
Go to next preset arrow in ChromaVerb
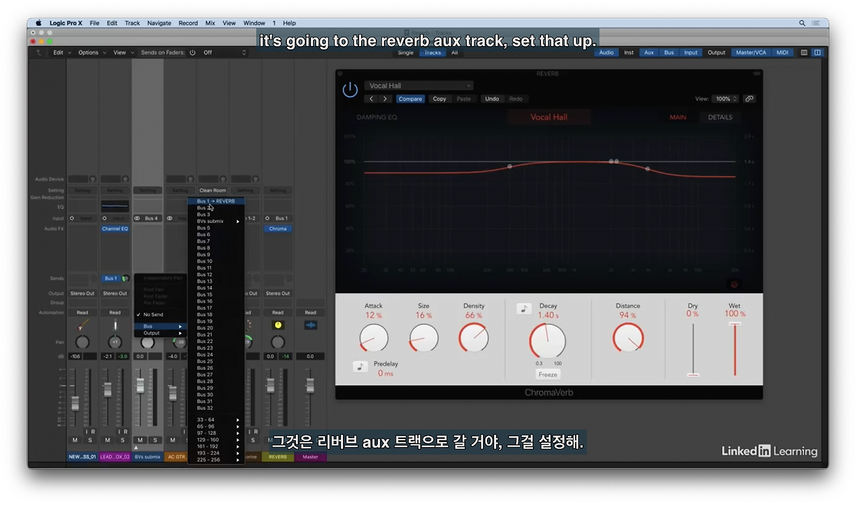pyautogui.click(x=385, y=99)
